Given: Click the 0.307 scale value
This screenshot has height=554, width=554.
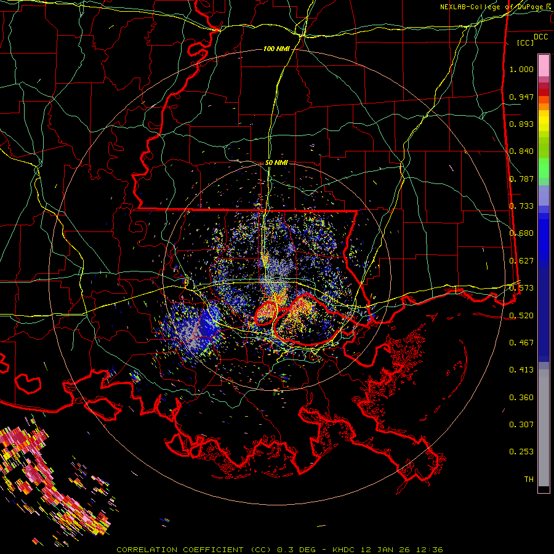Looking at the screenshot, I should click(521, 425).
